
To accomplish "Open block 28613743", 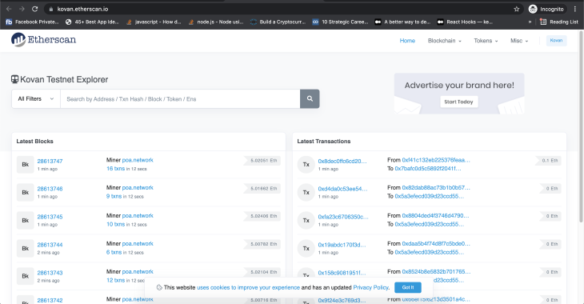I will (x=50, y=273).
